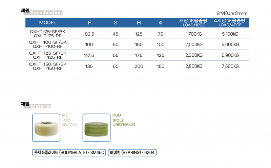Select the 117.5 F value
Viewport: 271px width, 168px height.
(x=89, y=55)
